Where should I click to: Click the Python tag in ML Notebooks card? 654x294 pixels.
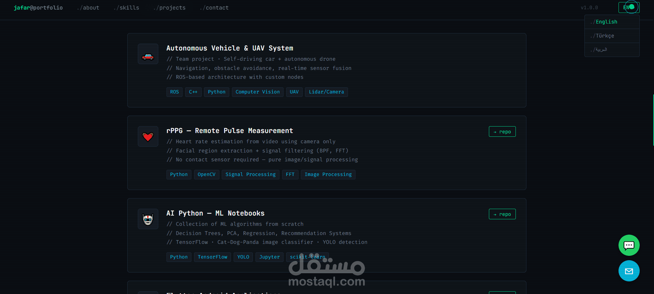coord(179,257)
